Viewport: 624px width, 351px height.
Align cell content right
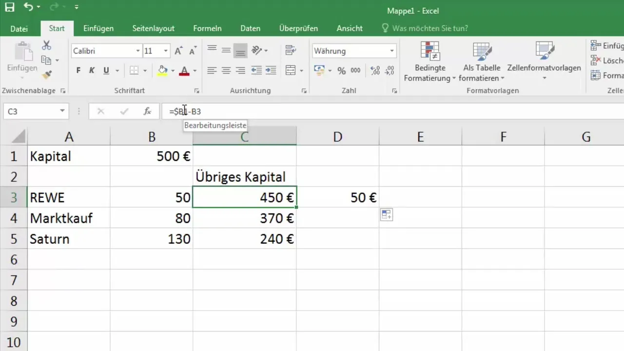click(240, 71)
